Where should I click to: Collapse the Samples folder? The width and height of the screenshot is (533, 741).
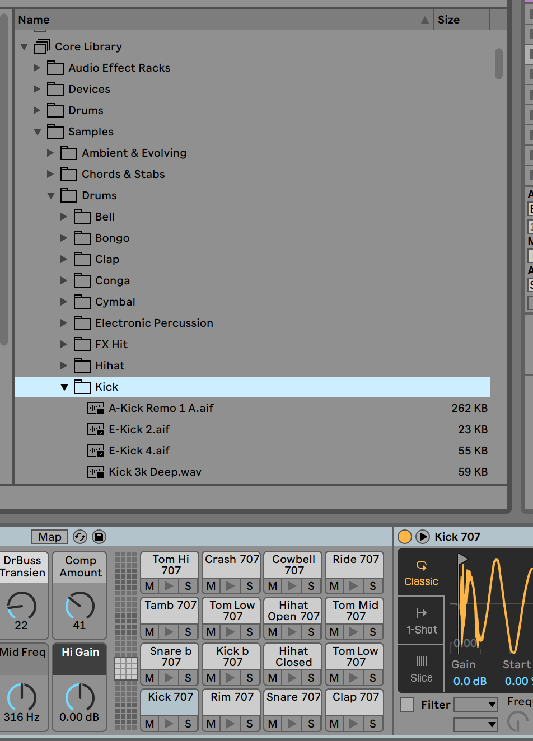tap(38, 132)
